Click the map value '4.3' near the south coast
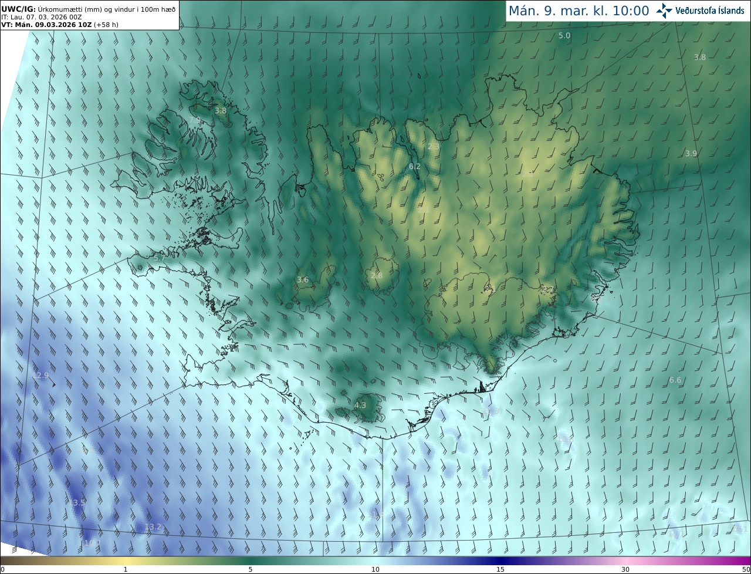Viewport: 751px width, 574px height. [x=360, y=405]
